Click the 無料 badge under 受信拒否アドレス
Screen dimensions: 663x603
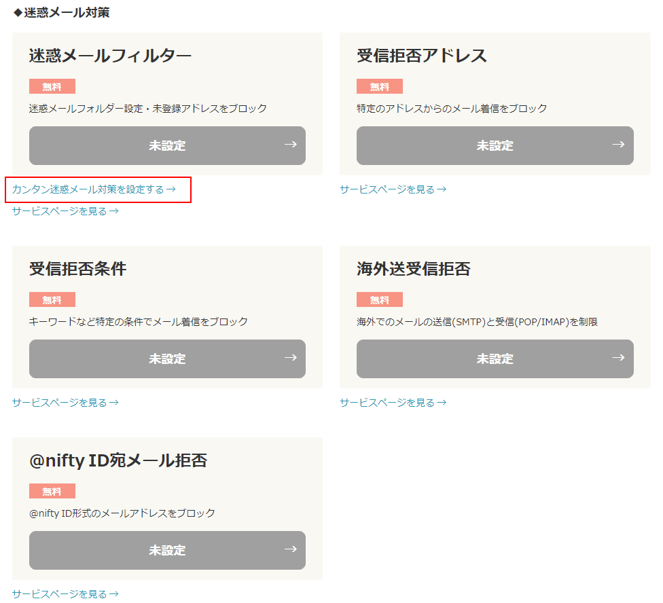click(380, 87)
